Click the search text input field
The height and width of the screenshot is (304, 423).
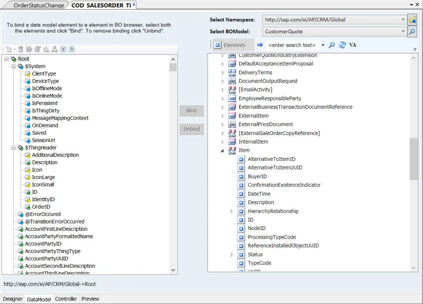pyautogui.click(x=292, y=45)
